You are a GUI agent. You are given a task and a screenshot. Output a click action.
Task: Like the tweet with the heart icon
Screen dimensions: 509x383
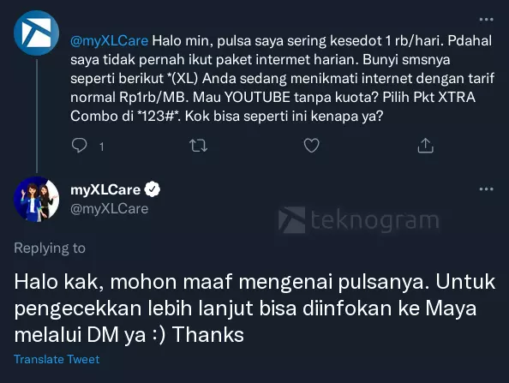coord(312,146)
